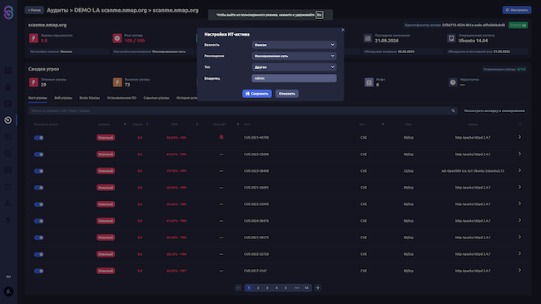The width and height of the screenshot is (541, 304).
Task: Click the Инфо threats icon
Action: click(x=369, y=82)
